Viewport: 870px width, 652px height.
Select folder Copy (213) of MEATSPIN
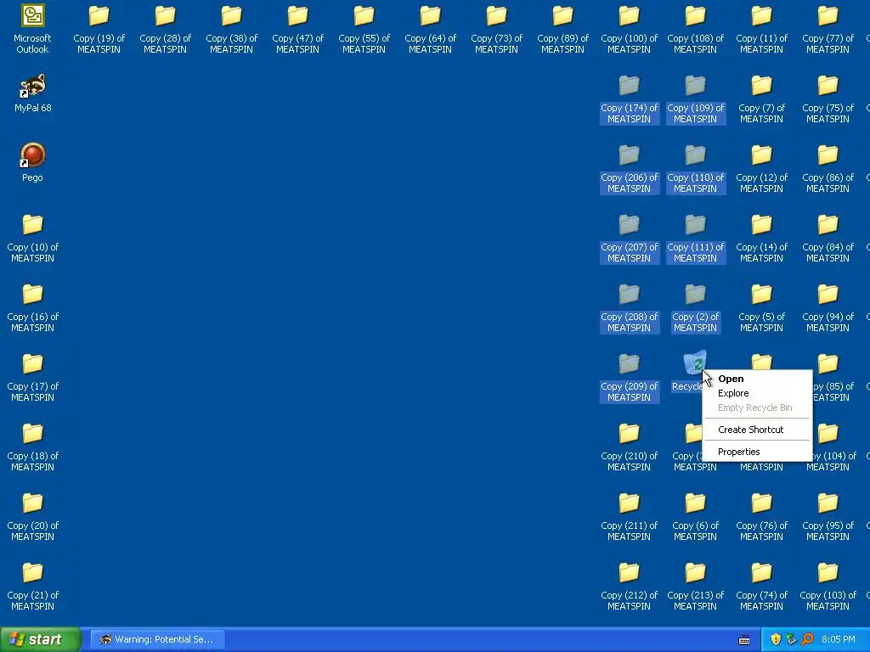pos(695,586)
